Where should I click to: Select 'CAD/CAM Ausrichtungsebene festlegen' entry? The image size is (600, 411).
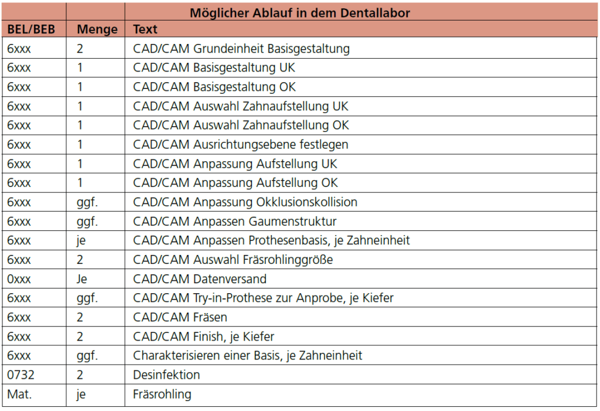point(240,144)
